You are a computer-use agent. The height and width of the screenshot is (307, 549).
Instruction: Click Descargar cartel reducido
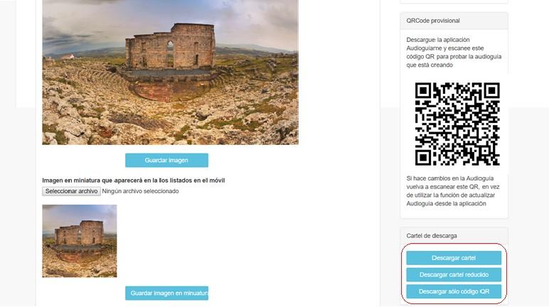pyautogui.click(x=454, y=275)
